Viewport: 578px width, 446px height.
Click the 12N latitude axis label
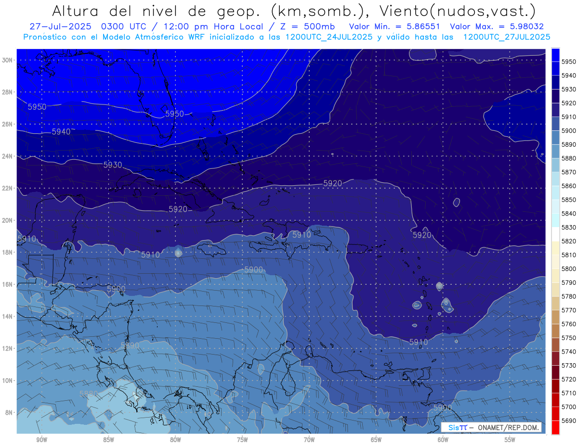point(7,348)
